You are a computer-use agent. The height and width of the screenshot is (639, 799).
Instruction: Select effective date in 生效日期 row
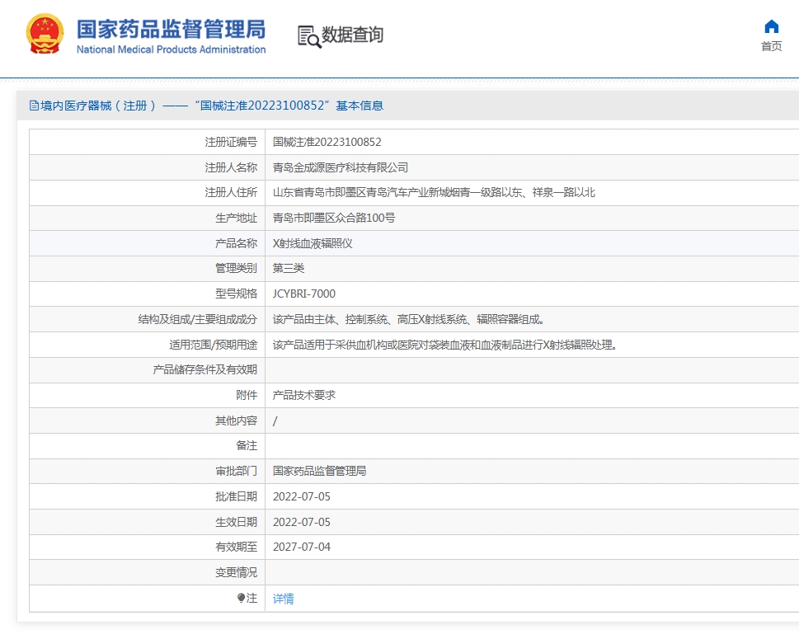coord(302,522)
